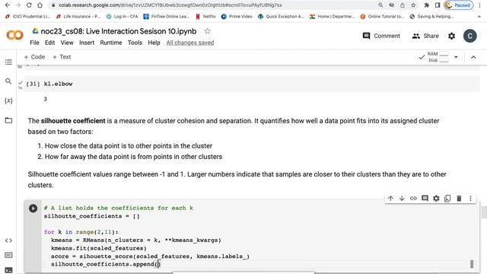487x274 pixels.
Task: Open the Quick Exception bookmark
Action: point(281,17)
